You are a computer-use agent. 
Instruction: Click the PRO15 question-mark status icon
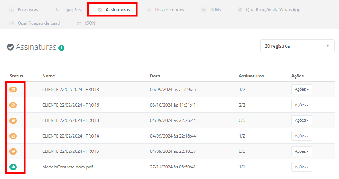pos(13,151)
